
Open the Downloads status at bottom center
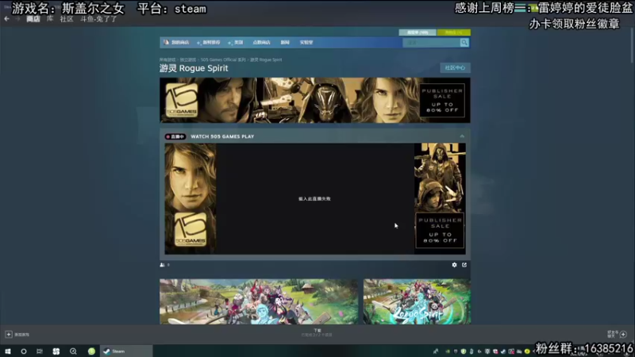coord(317,332)
